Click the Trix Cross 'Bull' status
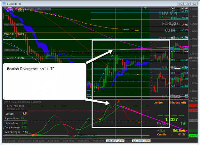 coord(183,124)
